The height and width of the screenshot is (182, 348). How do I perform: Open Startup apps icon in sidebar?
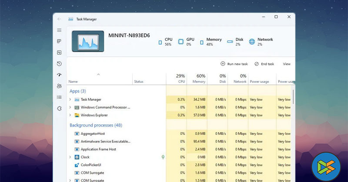click(x=59, y=75)
